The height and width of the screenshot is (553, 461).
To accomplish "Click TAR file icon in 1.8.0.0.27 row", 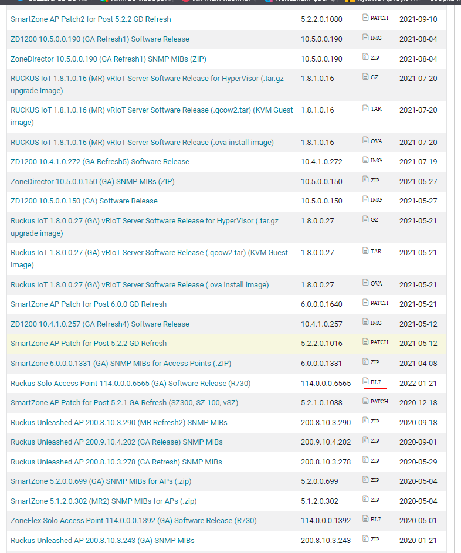I will coord(365,251).
